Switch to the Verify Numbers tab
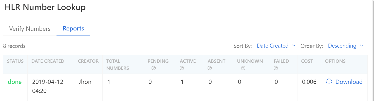 click(30, 29)
